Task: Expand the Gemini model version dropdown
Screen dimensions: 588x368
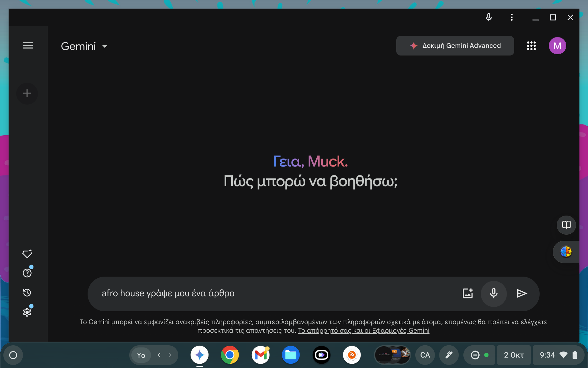Action: coord(104,46)
